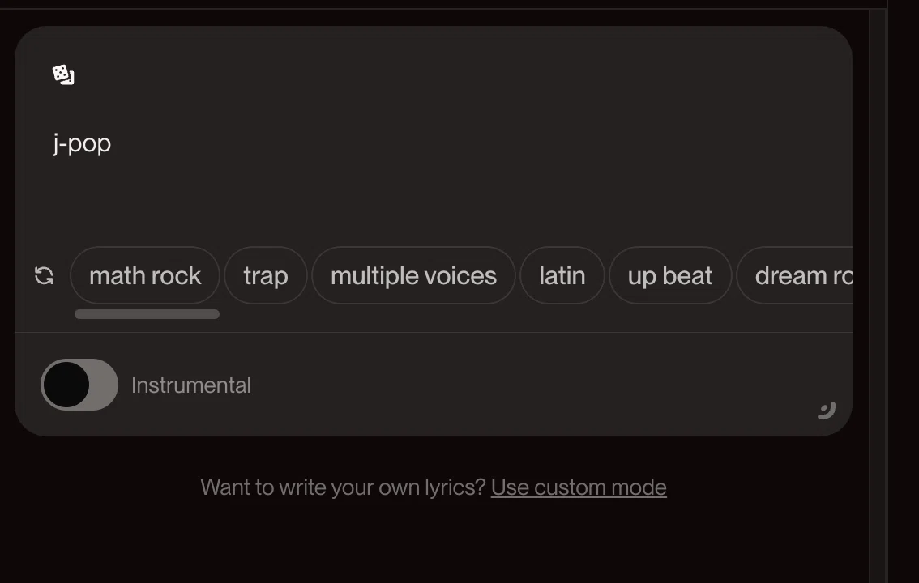Choose the multiple voices chip

tap(413, 275)
